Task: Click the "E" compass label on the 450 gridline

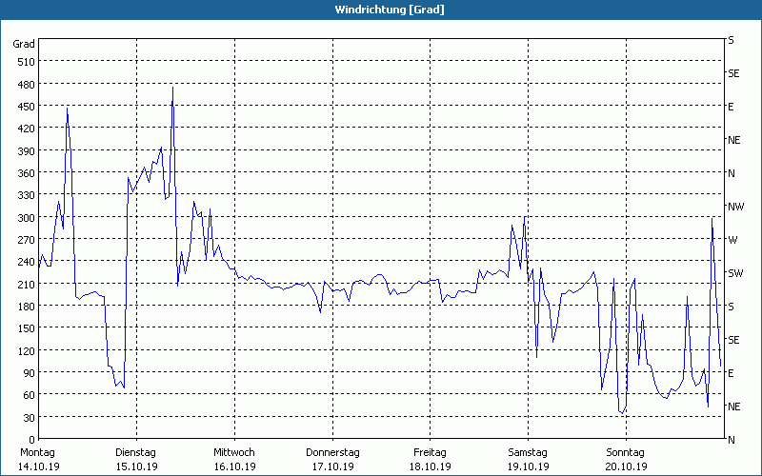Action: pyautogui.click(x=731, y=107)
